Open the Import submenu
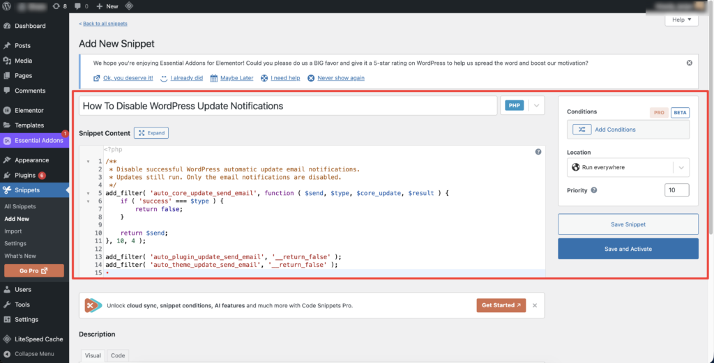Viewport: 714px width, 363px height. 13,231
